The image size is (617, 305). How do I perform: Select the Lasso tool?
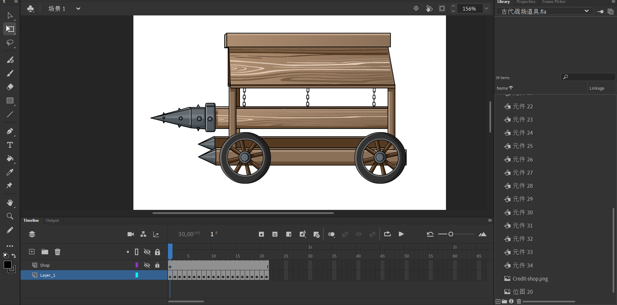pyautogui.click(x=10, y=43)
